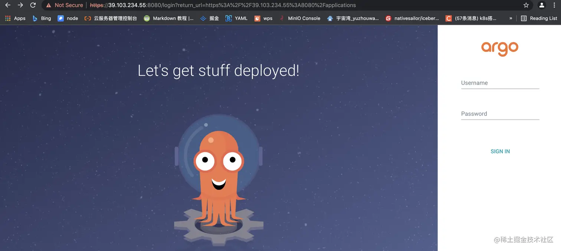The height and width of the screenshot is (251, 561).
Task: Open the Bing bookmark
Action: pos(42,18)
